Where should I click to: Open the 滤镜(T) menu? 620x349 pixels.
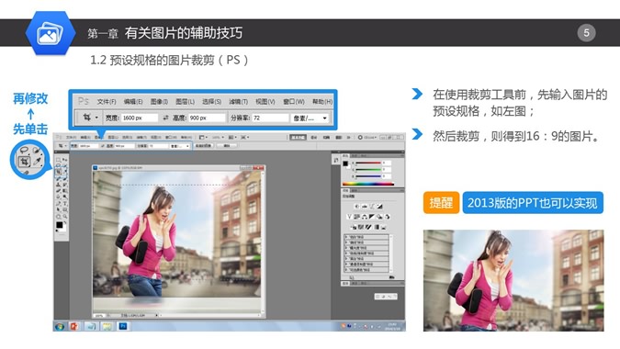239,102
